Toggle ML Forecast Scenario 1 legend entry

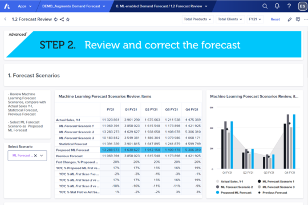[276, 182]
